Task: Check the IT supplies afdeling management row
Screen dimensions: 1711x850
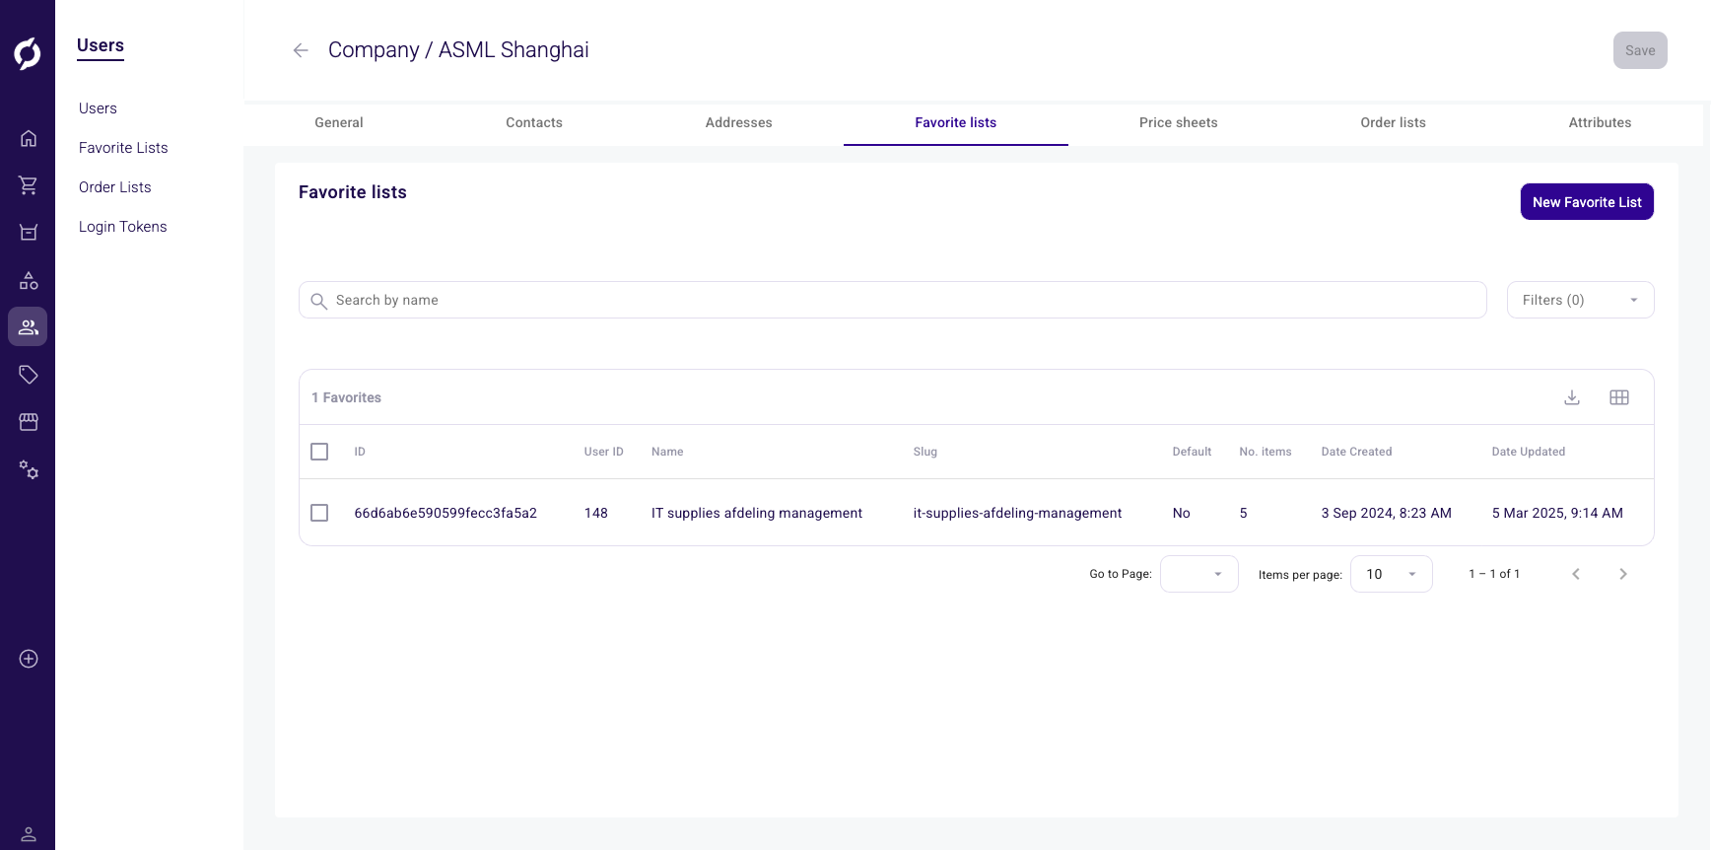Action: [x=319, y=513]
